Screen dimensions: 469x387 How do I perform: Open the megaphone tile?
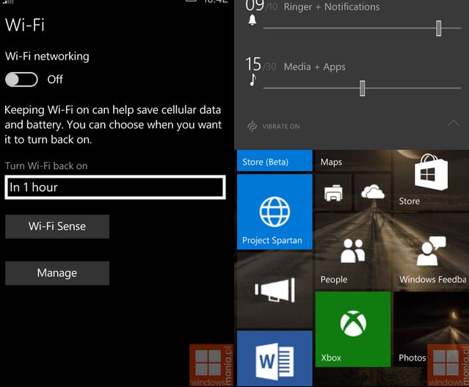pos(274,290)
